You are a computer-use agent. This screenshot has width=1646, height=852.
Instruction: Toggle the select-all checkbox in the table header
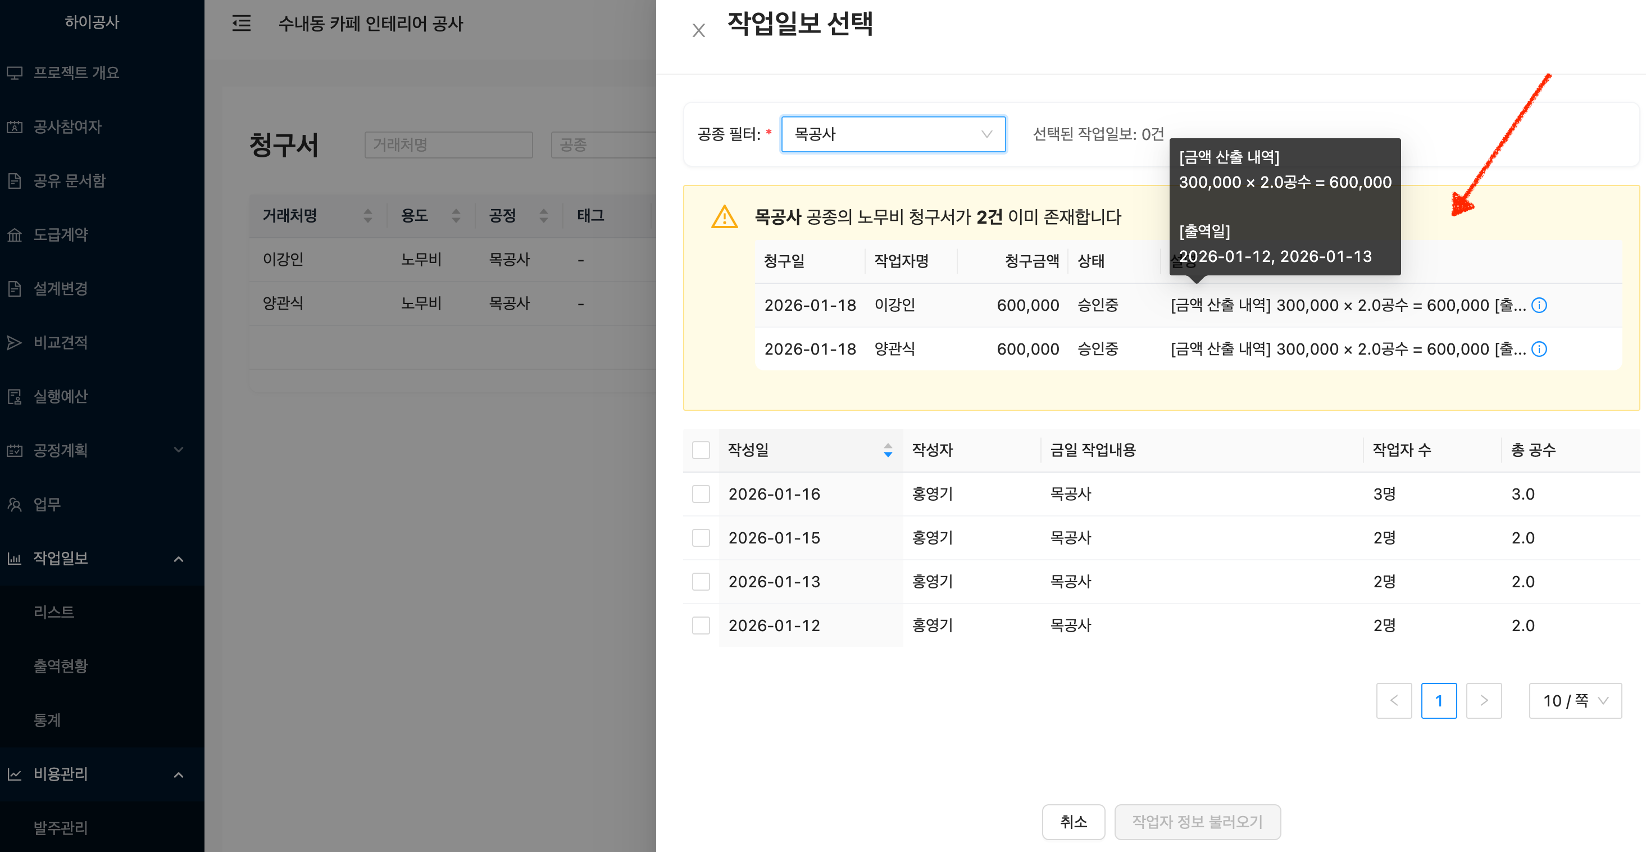pos(701,450)
